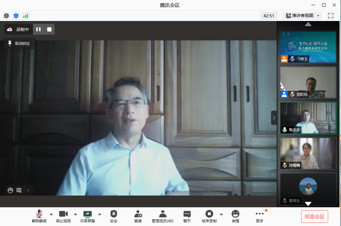Click the red 结束会议 button
The image size is (341, 226).
point(315,217)
